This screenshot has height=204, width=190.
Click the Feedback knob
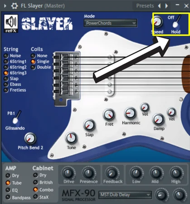point(112,173)
